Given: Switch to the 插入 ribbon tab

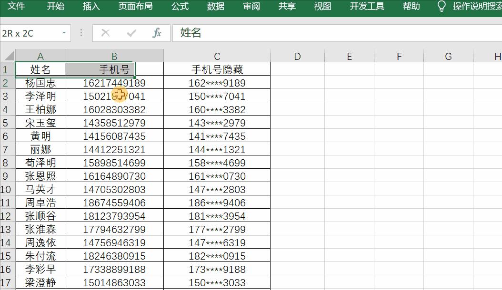Looking at the screenshot, I should tap(90, 7).
